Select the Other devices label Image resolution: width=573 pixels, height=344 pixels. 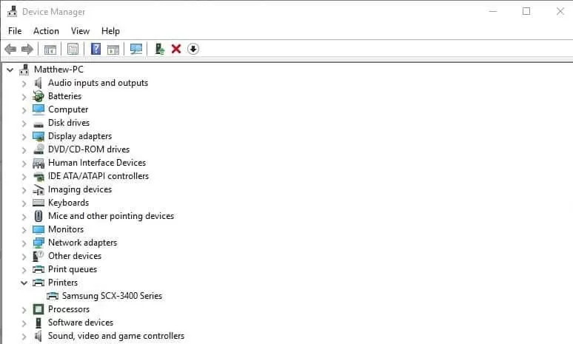75,256
